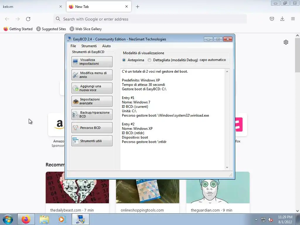
Task: Click the browser page scrollbar down arrow
Action: pyautogui.click(x=297, y=211)
